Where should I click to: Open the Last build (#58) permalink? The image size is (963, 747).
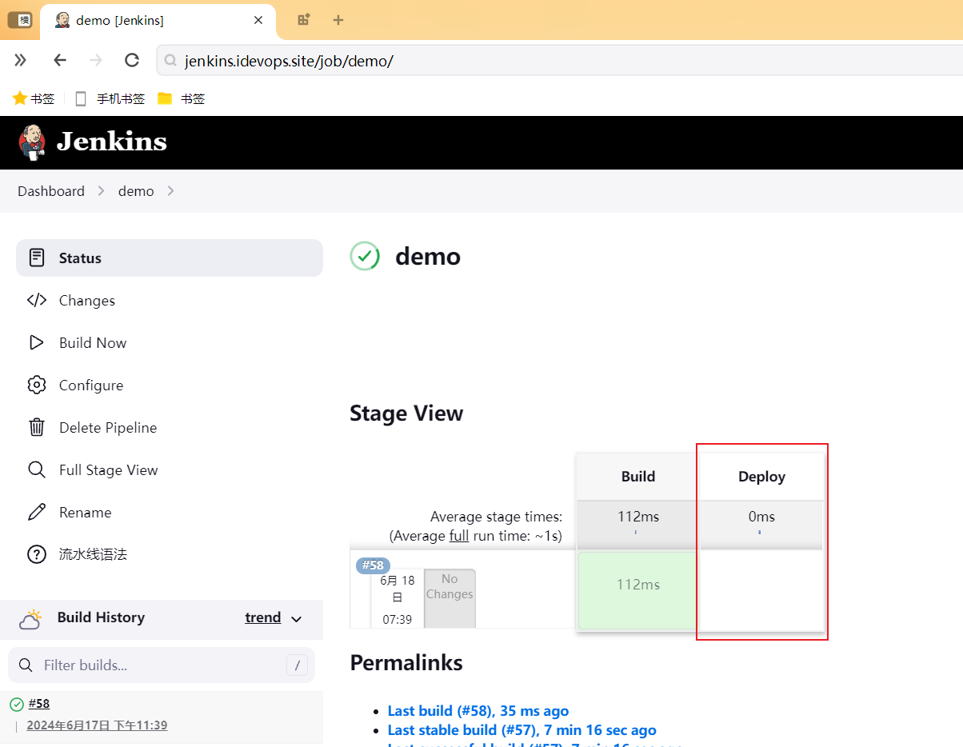[x=478, y=711]
